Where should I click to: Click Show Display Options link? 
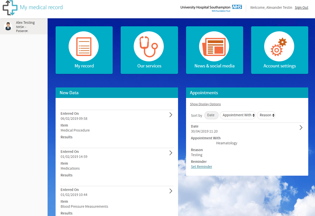[205, 104]
